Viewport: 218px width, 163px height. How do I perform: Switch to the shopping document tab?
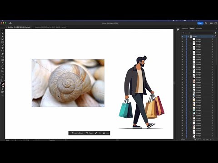click(x=50, y=27)
